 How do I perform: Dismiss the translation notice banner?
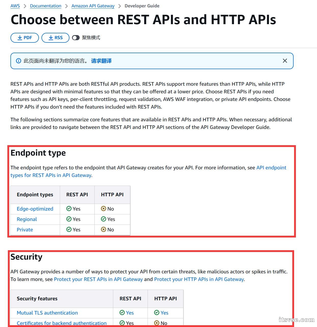(x=285, y=61)
